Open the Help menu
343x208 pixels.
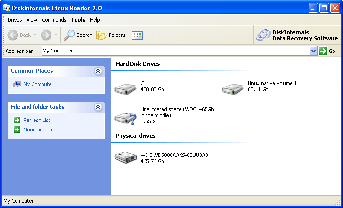coord(94,20)
